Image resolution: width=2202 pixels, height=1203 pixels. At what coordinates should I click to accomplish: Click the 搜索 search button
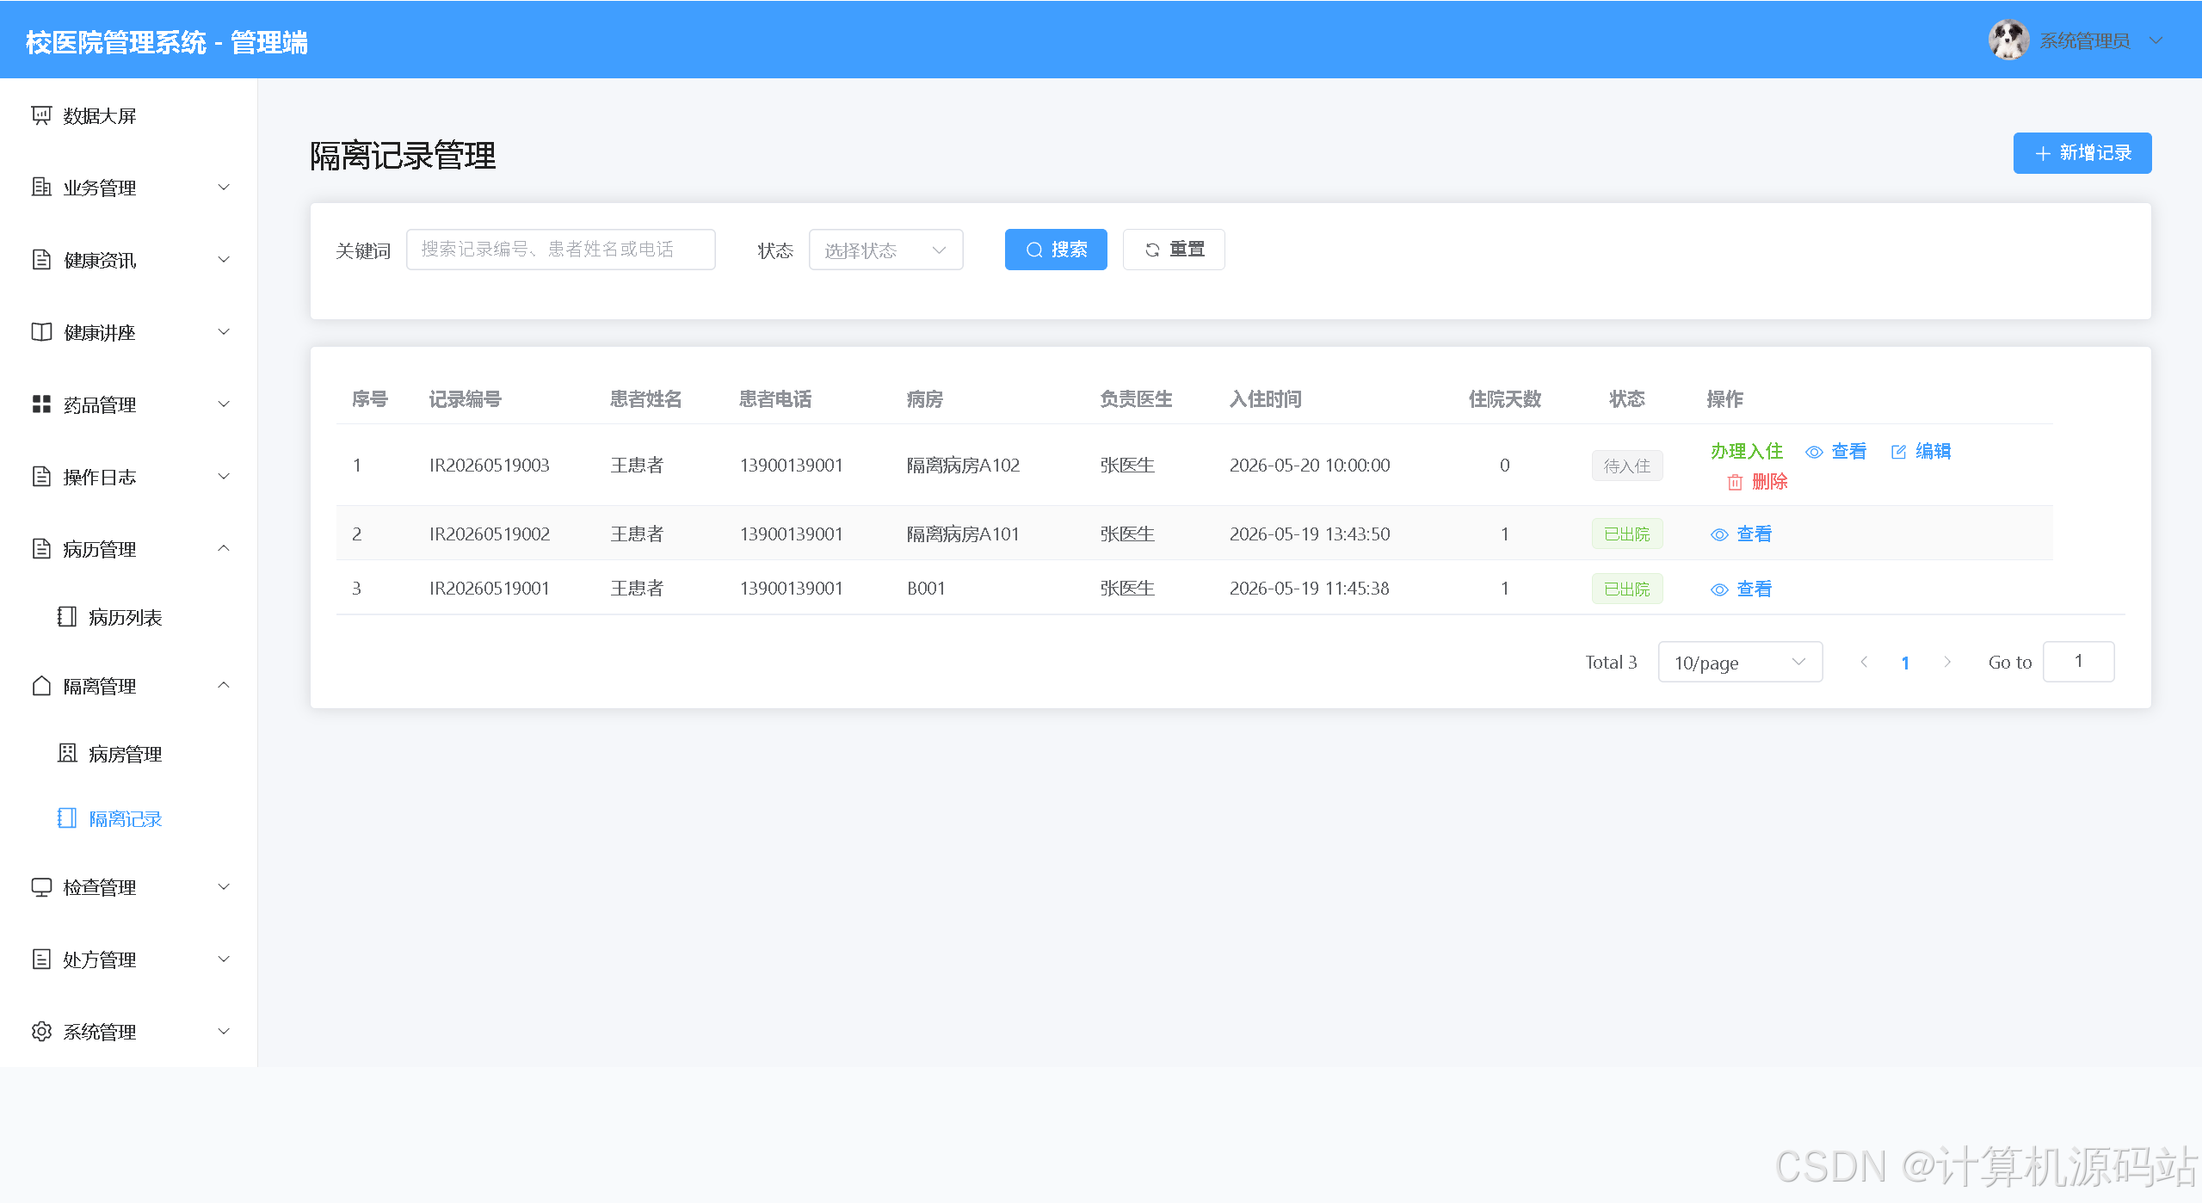pyautogui.click(x=1056, y=250)
